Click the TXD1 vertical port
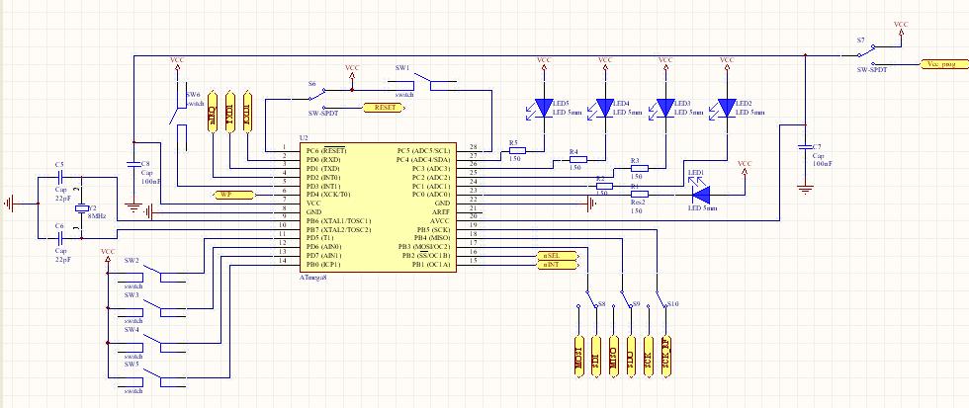This screenshot has height=408, width=969. pyautogui.click(x=229, y=111)
